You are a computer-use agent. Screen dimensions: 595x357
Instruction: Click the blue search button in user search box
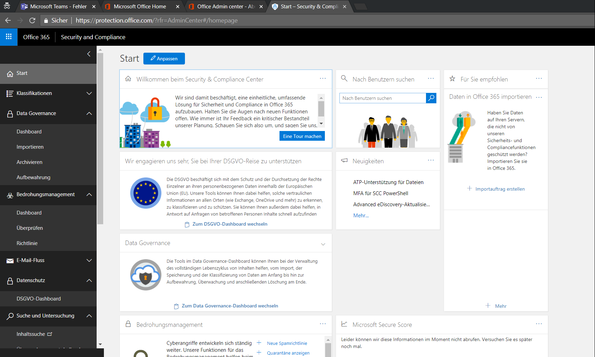click(x=431, y=98)
